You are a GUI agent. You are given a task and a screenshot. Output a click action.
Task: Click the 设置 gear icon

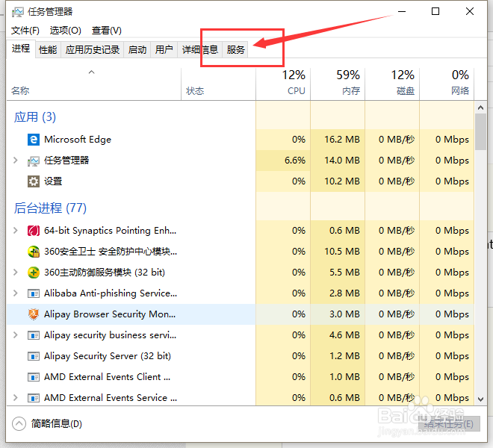(34, 181)
